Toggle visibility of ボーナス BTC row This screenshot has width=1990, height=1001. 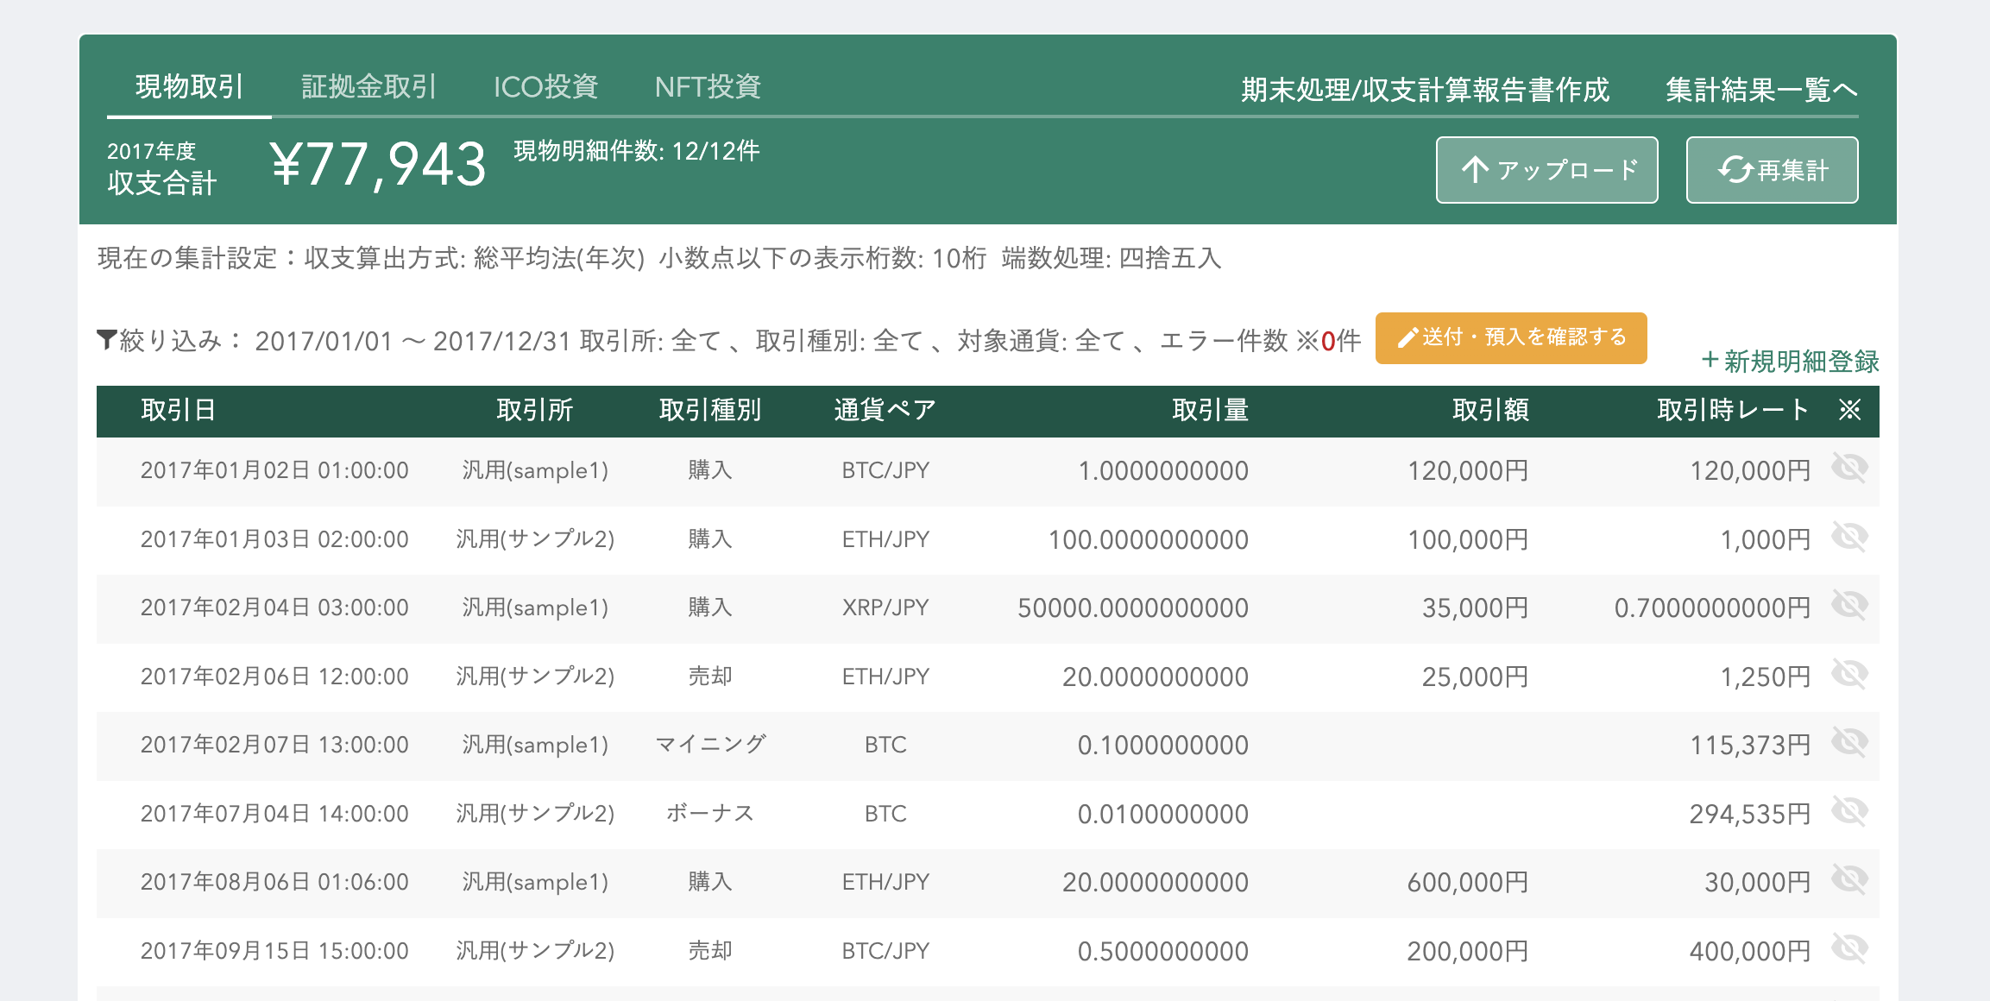[1849, 812]
